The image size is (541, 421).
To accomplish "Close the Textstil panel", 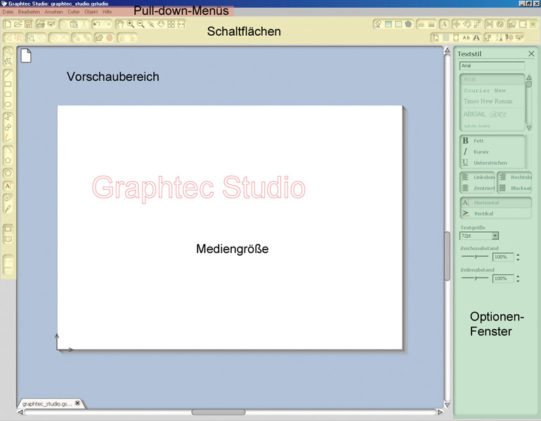I will coord(531,53).
